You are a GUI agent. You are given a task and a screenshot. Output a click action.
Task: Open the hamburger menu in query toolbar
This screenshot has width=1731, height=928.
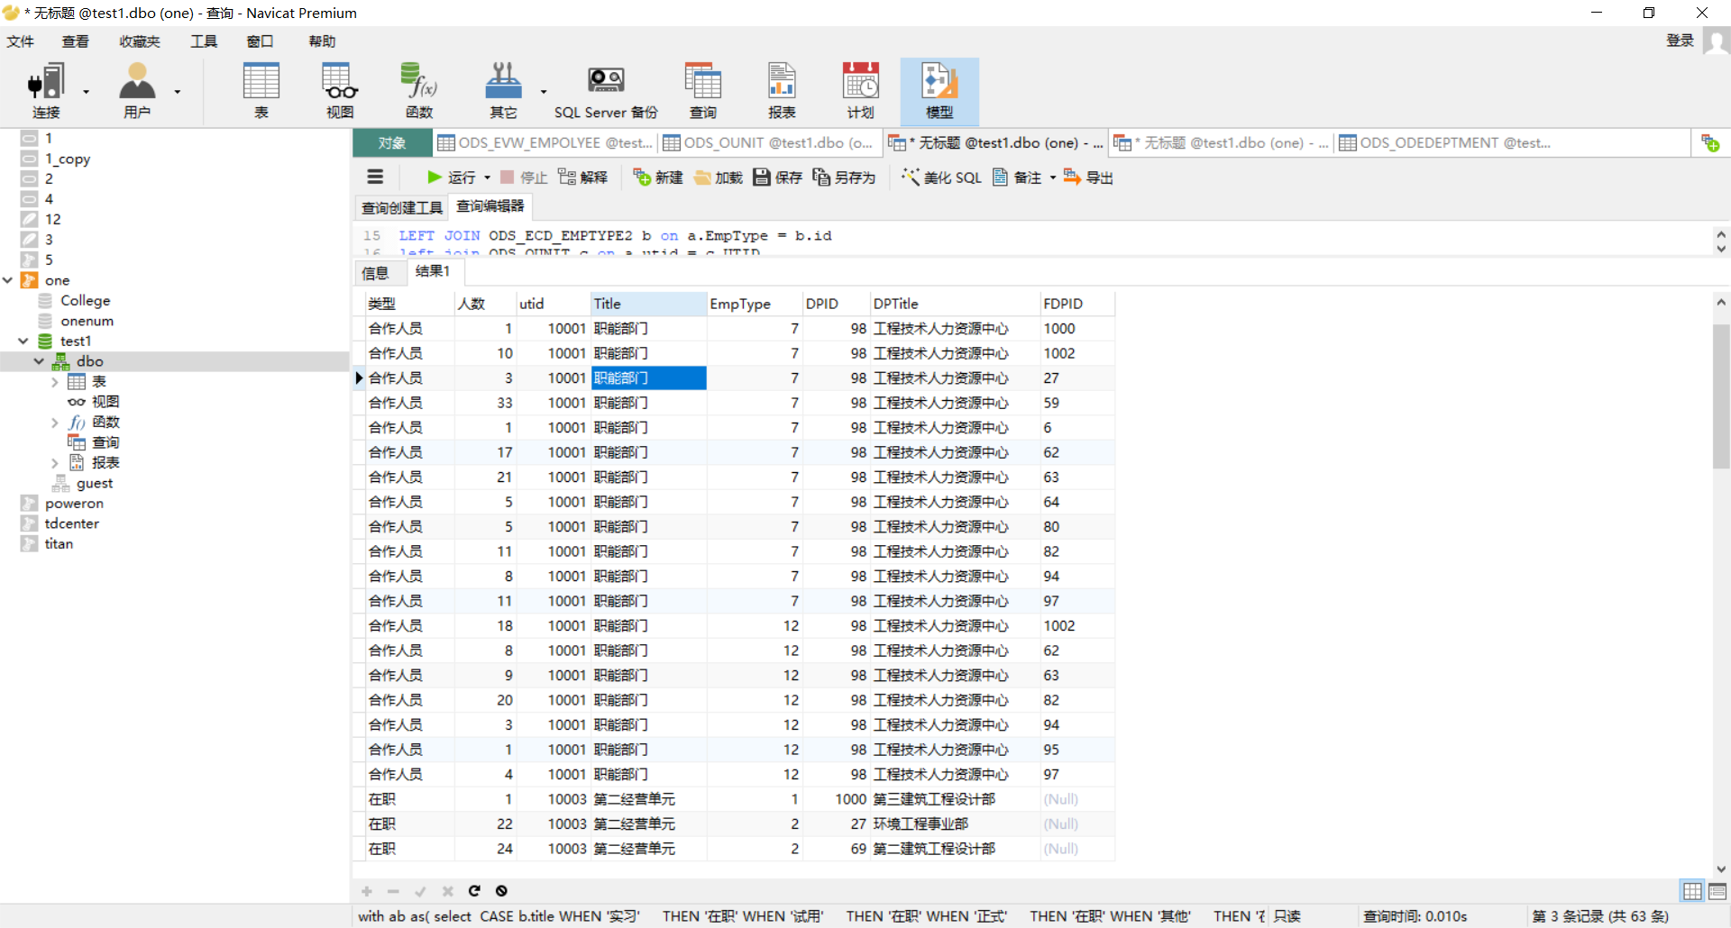coord(375,177)
